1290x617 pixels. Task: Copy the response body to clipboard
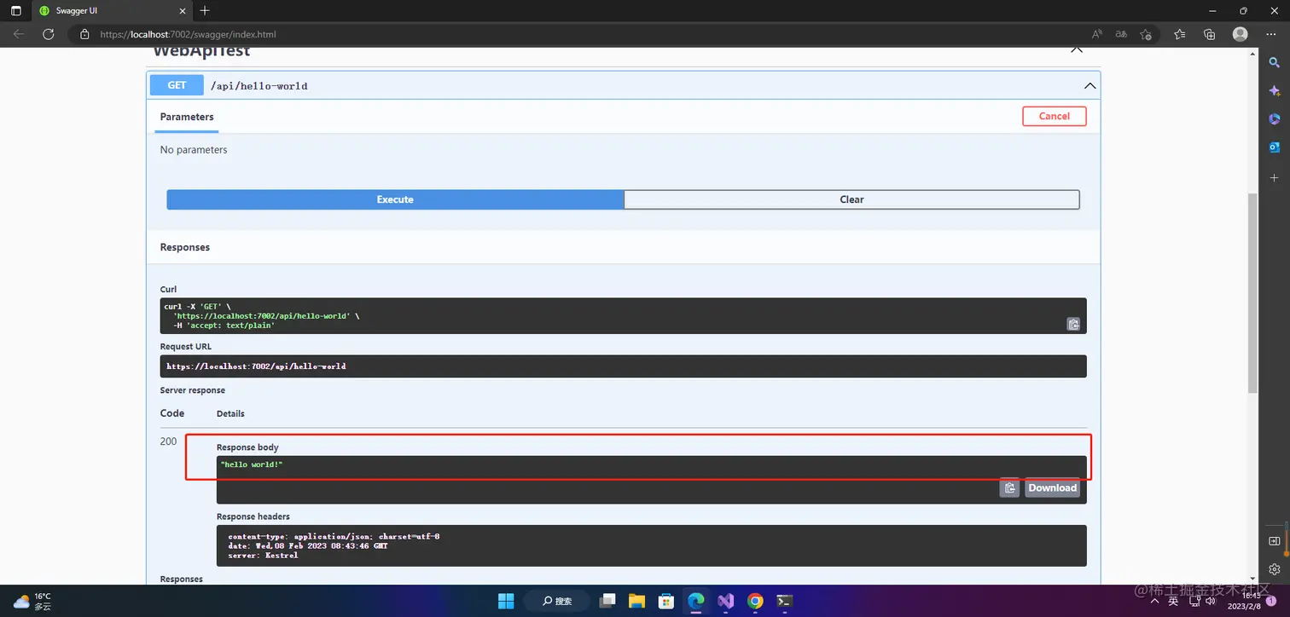tap(1009, 488)
